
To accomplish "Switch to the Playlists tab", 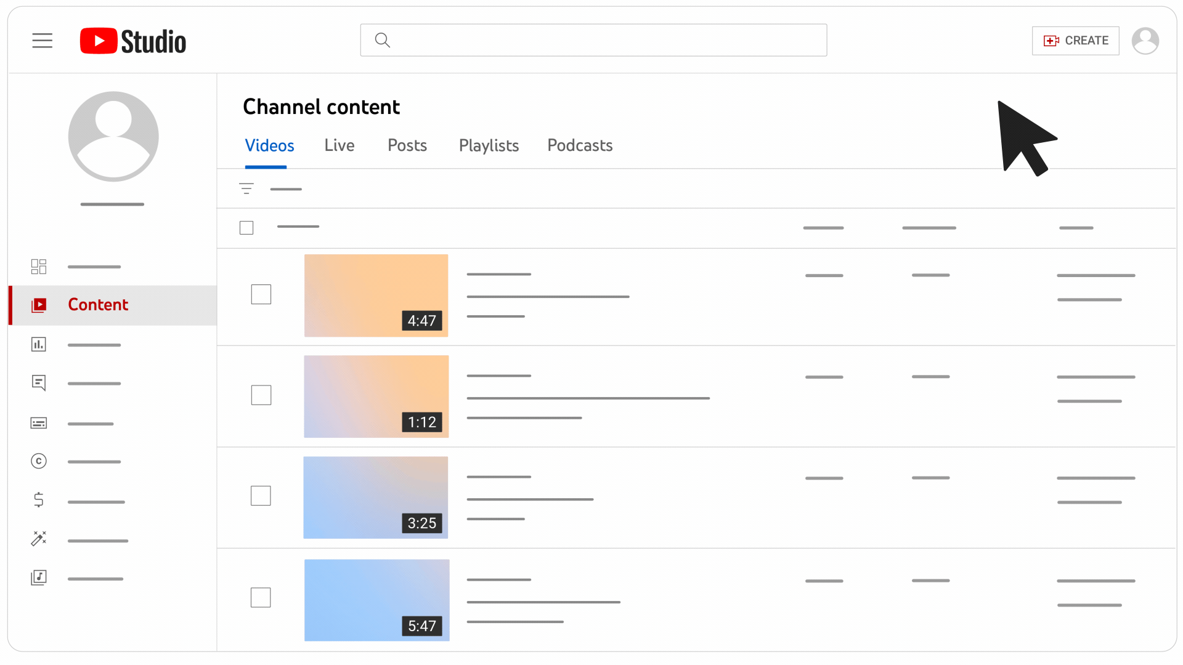I will click(489, 145).
